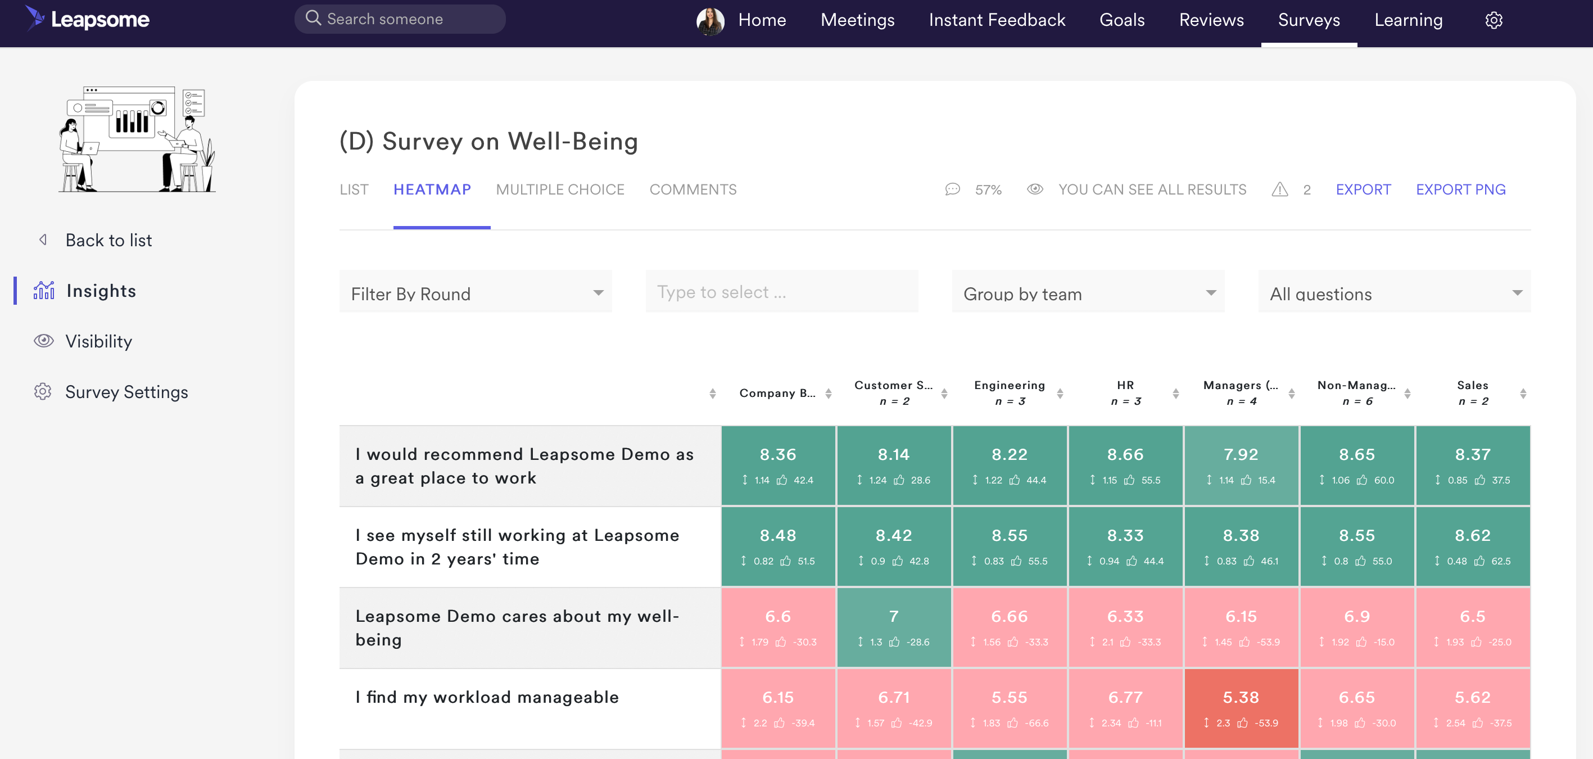Switch to the COMMENTS tab
Viewport: 1593px width, 759px height.
(693, 189)
